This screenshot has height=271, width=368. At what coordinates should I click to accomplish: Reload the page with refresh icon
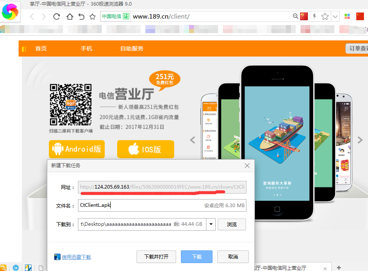coord(57,17)
